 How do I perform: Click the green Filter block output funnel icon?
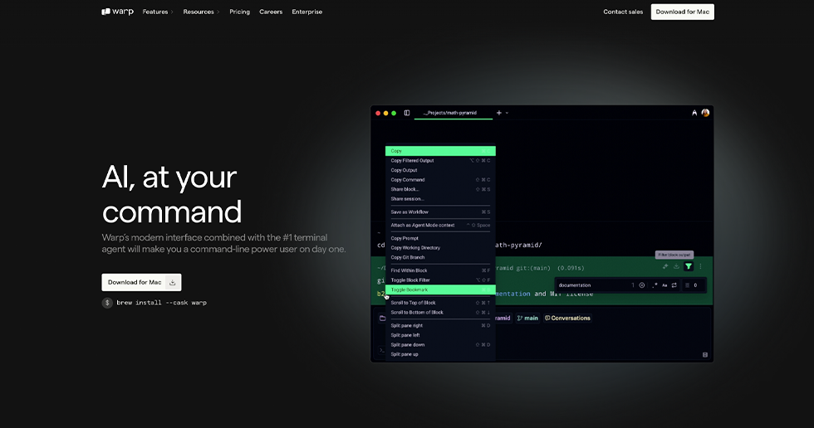[688, 266]
